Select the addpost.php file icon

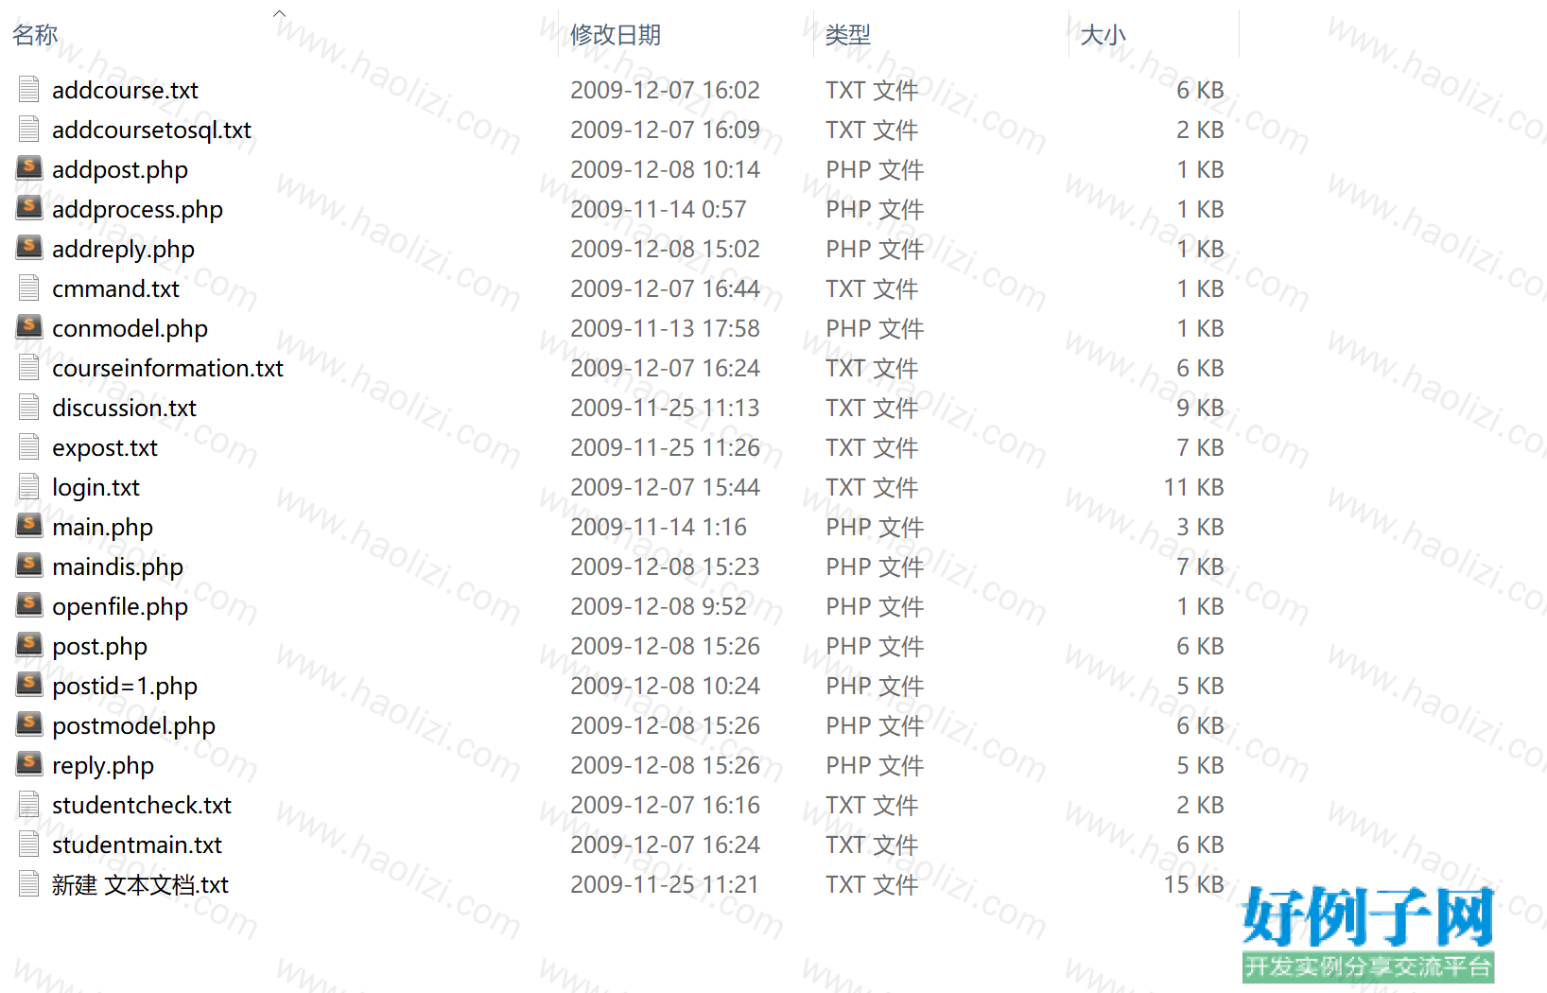[x=29, y=168]
